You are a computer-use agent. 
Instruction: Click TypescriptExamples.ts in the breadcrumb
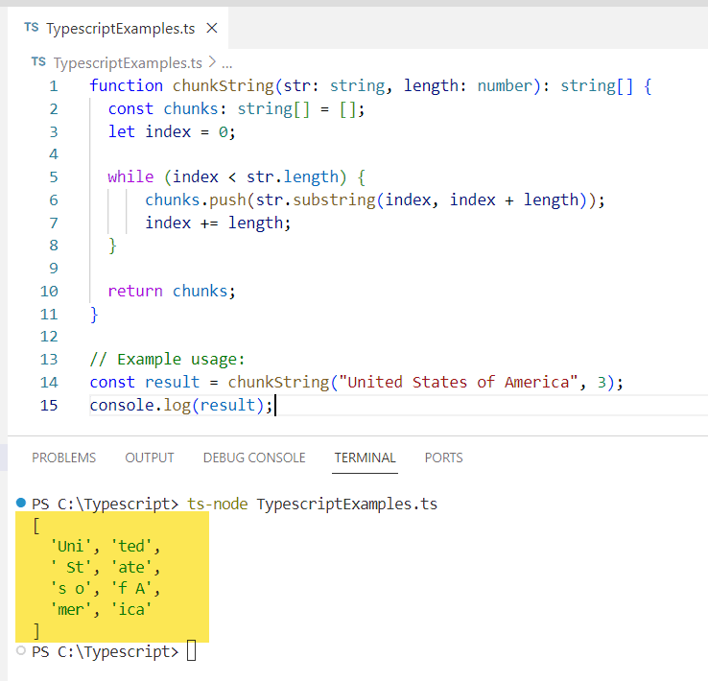(128, 62)
